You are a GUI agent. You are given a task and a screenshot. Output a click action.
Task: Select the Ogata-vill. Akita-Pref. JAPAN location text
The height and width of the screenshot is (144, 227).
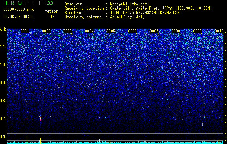(x=161, y=8)
